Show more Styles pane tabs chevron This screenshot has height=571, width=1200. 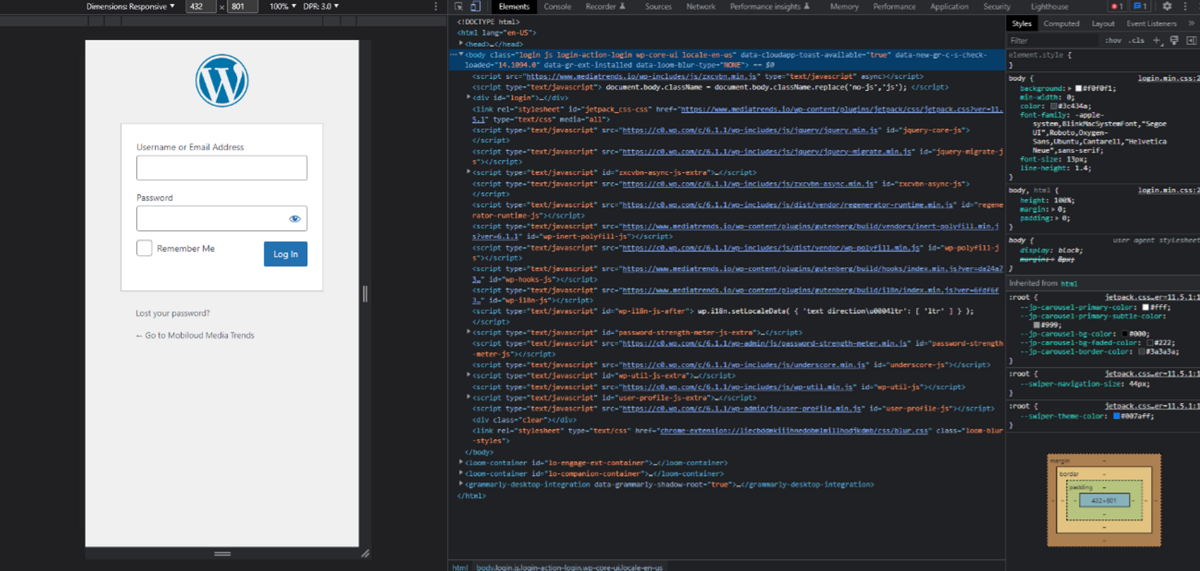[1191, 24]
